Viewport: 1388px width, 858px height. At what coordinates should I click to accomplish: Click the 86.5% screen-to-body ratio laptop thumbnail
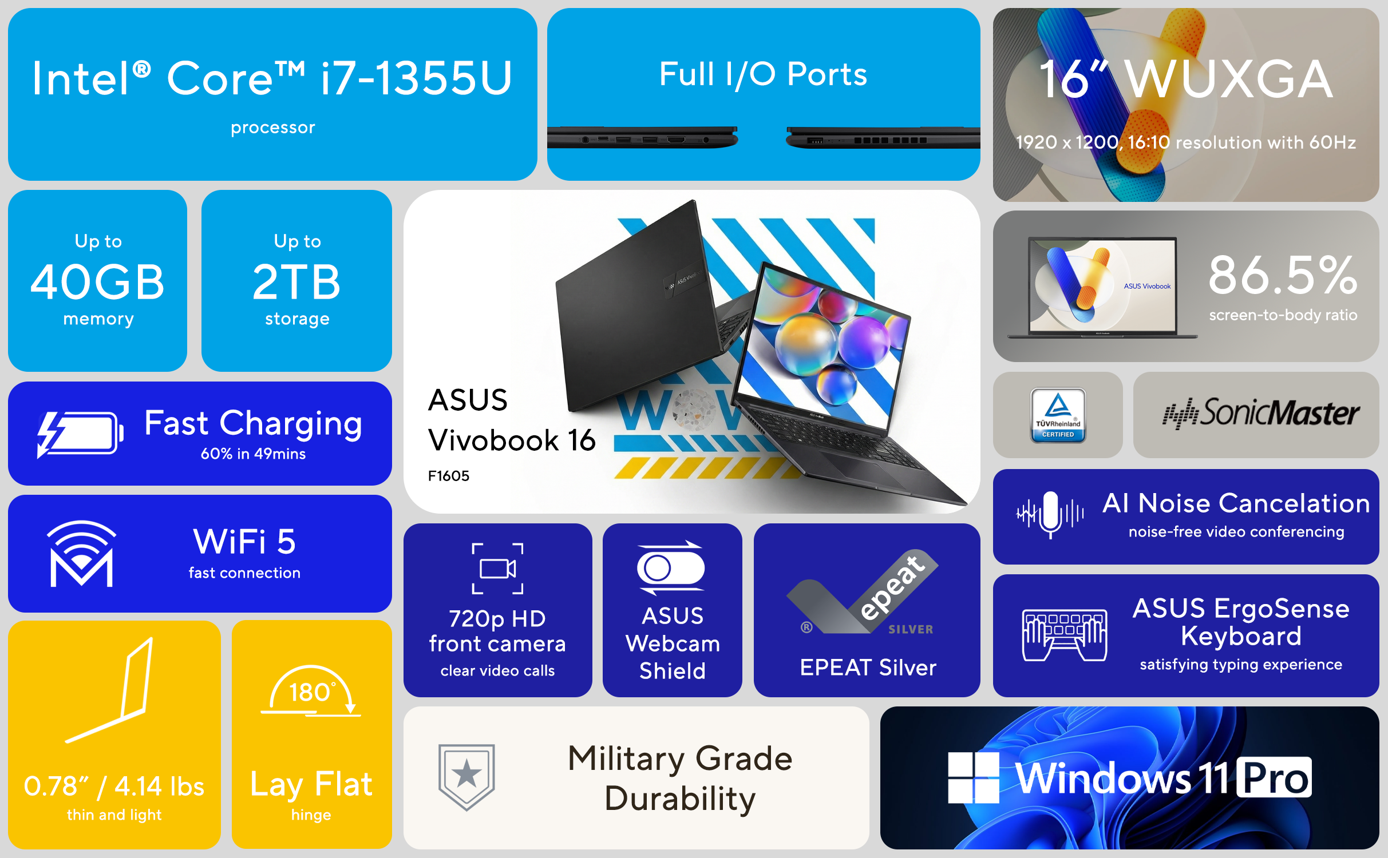(x=1102, y=288)
